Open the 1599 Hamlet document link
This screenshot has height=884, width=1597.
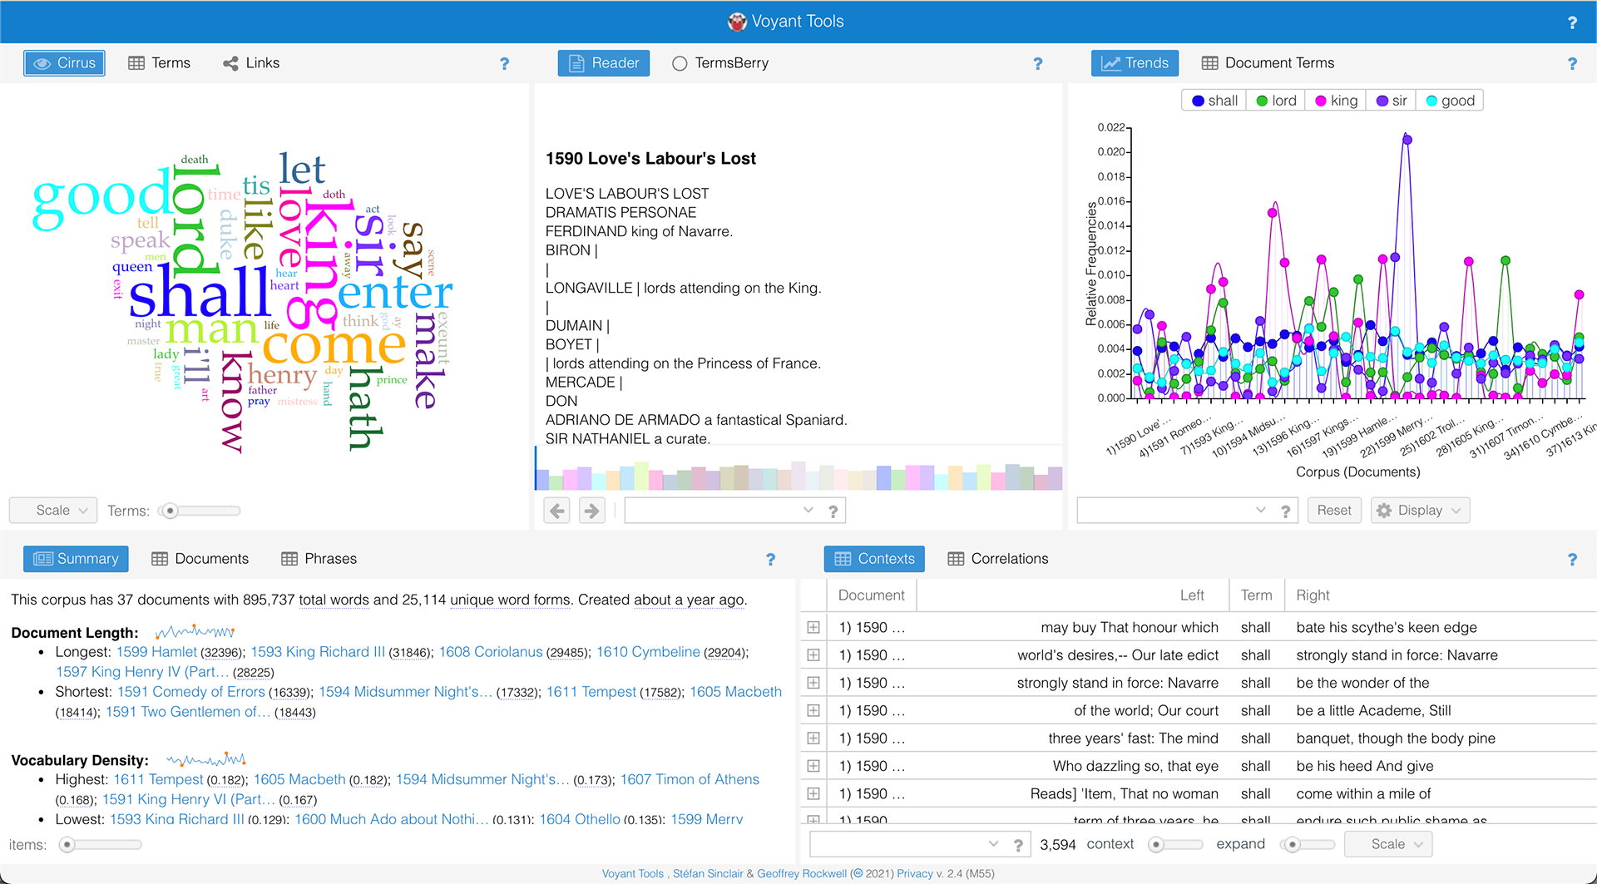point(156,652)
